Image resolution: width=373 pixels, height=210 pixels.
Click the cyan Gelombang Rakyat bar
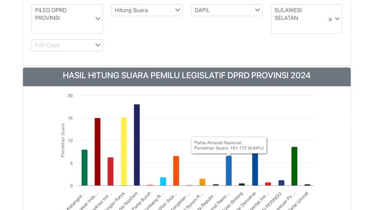pos(163,181)
